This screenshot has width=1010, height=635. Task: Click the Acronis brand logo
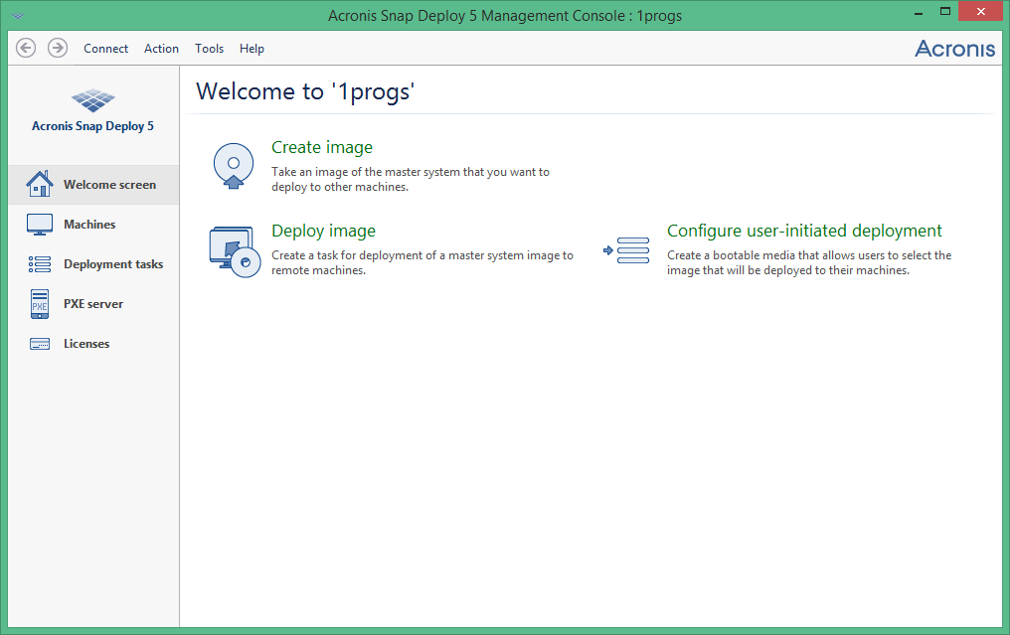[x=954, y=49]
